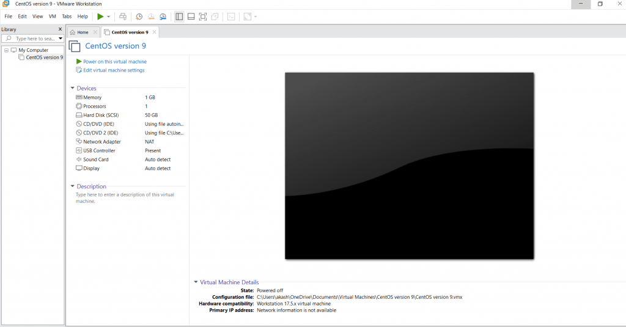The image size is (626, 327).
Task: Open the Tabs menu
Action: 67,17
